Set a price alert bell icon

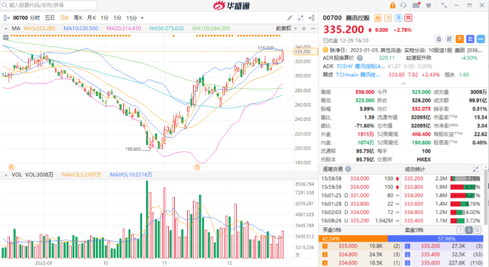pos(439,39)
